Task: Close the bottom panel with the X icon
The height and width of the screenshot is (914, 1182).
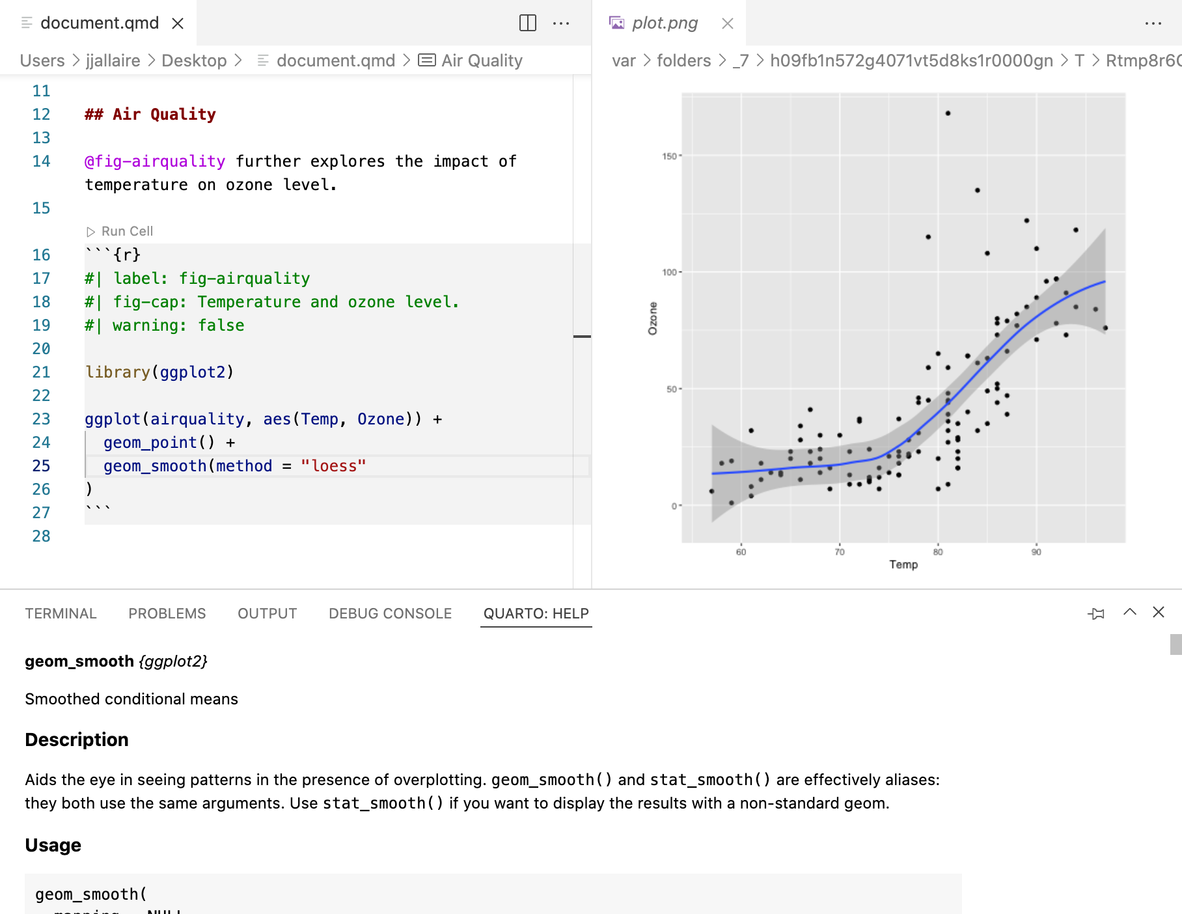Action: [1159, 613]
